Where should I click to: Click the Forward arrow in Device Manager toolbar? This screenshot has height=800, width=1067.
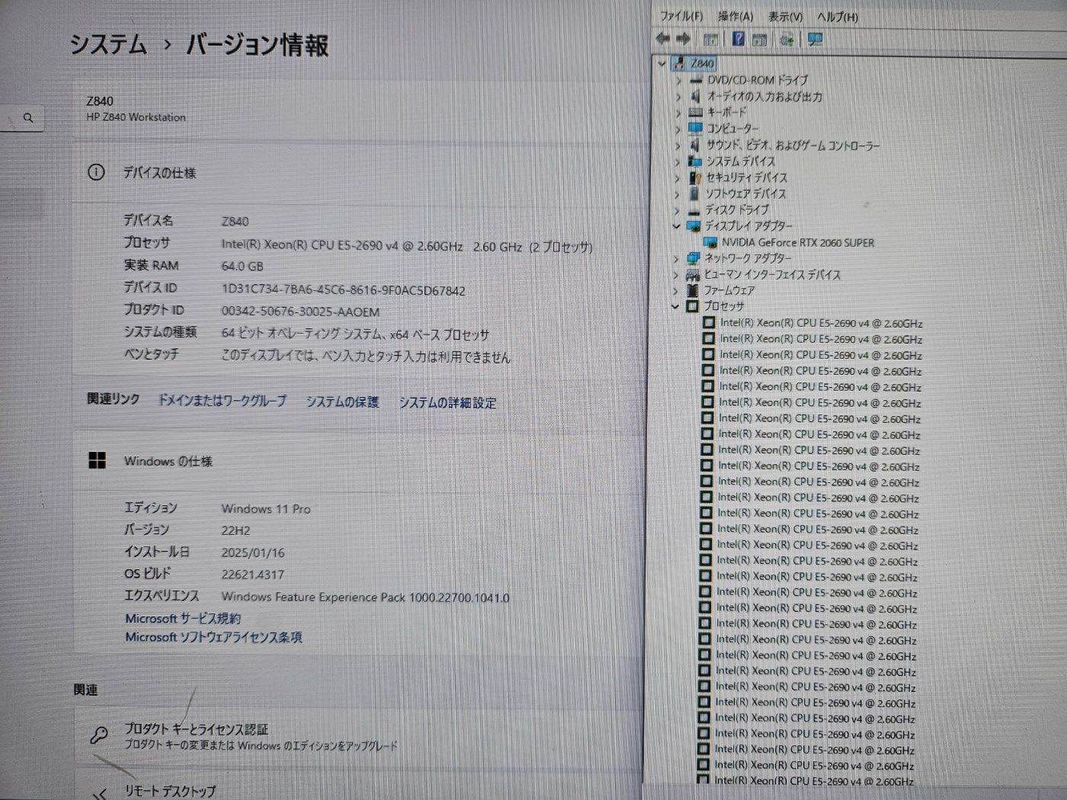[683, 39]
